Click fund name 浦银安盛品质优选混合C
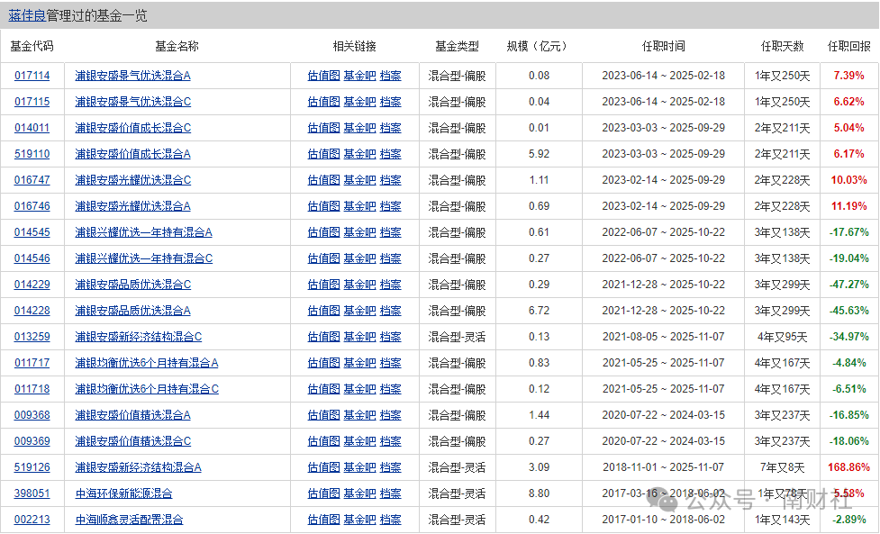 tap(132, 285)
